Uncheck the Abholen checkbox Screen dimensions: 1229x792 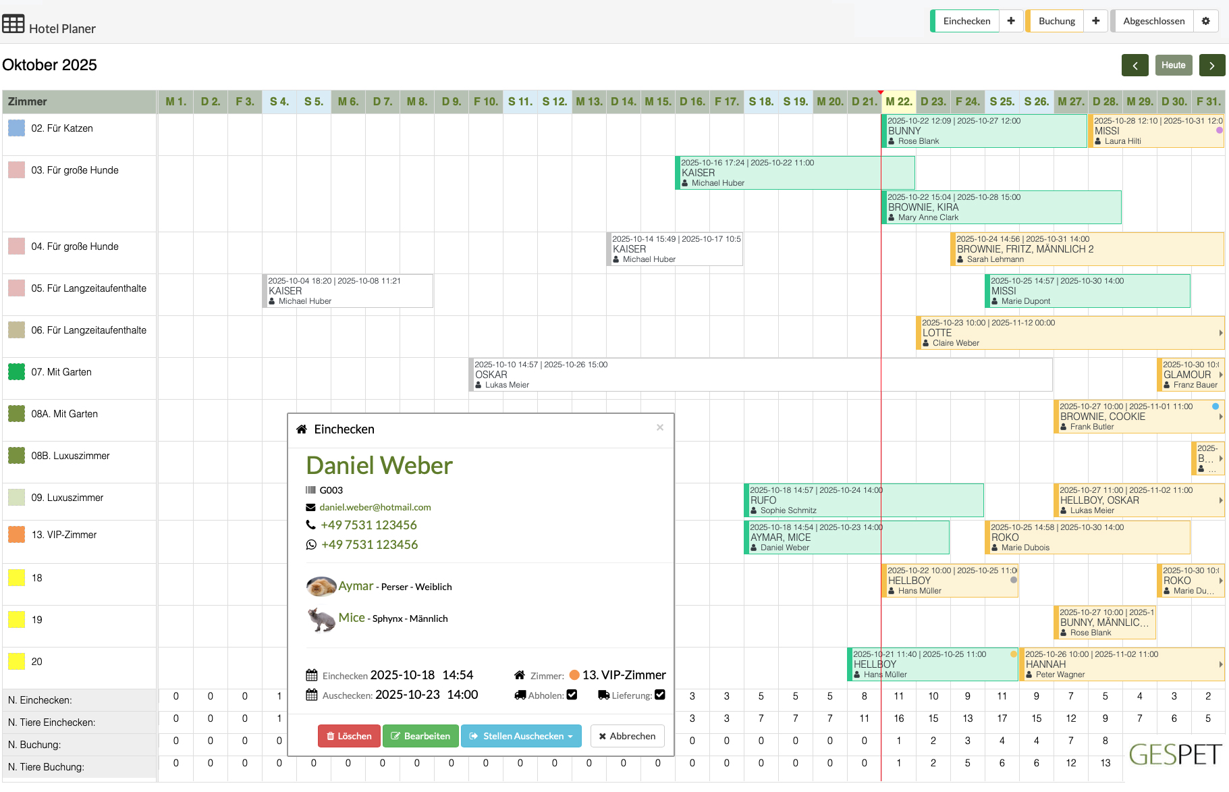point(572,694)
